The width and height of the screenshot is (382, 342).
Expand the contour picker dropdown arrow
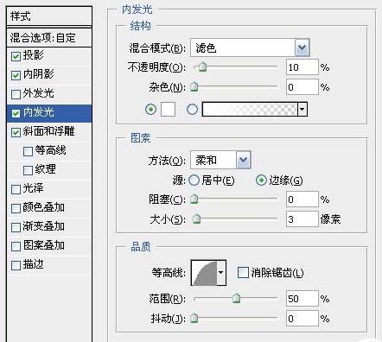point(221,272)
